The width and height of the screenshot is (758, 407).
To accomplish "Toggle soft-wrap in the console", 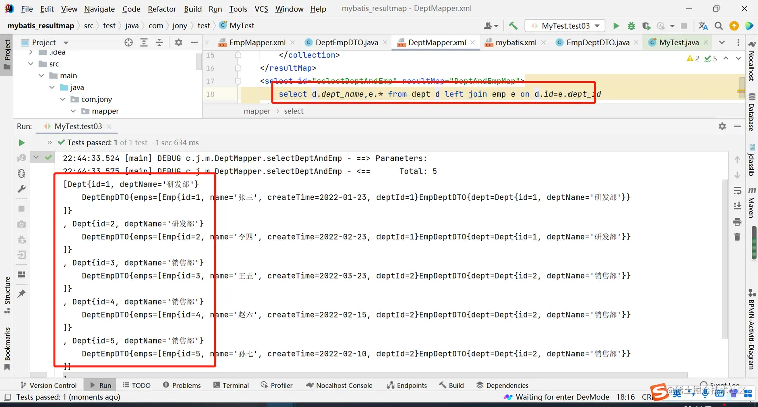I will tap(737, 191).
